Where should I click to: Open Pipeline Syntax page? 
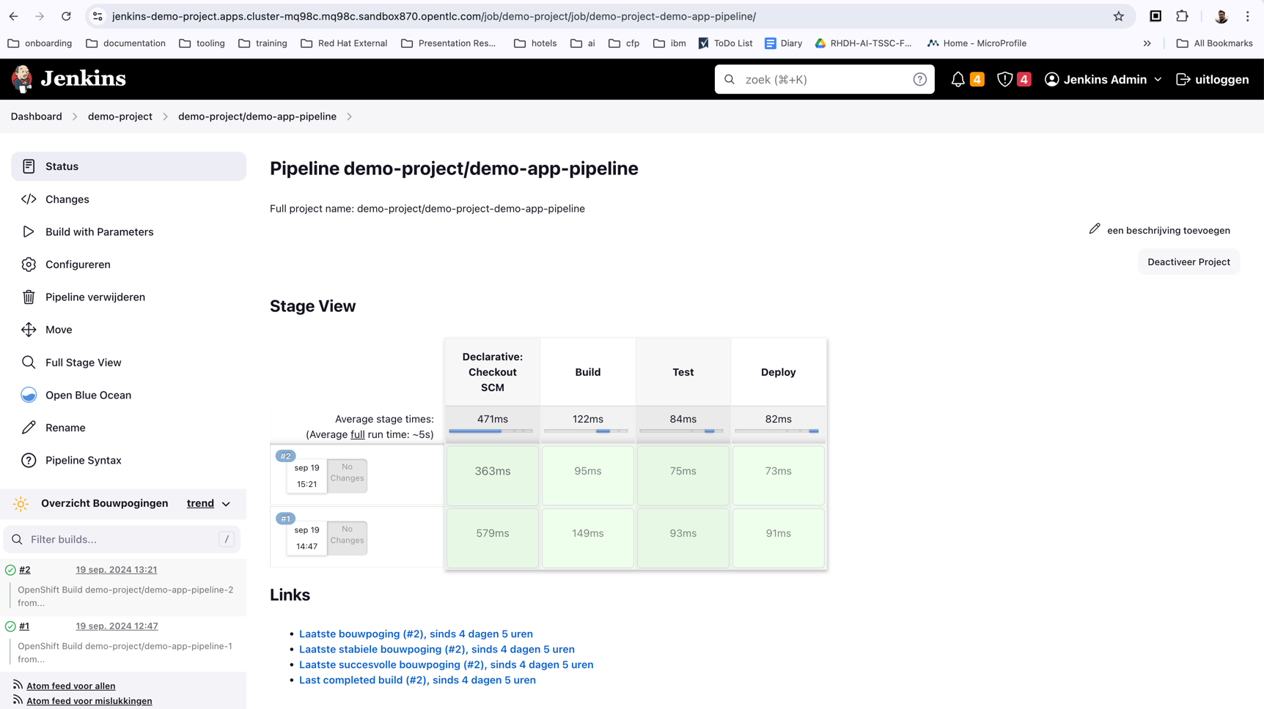click(x=128, y=460)
